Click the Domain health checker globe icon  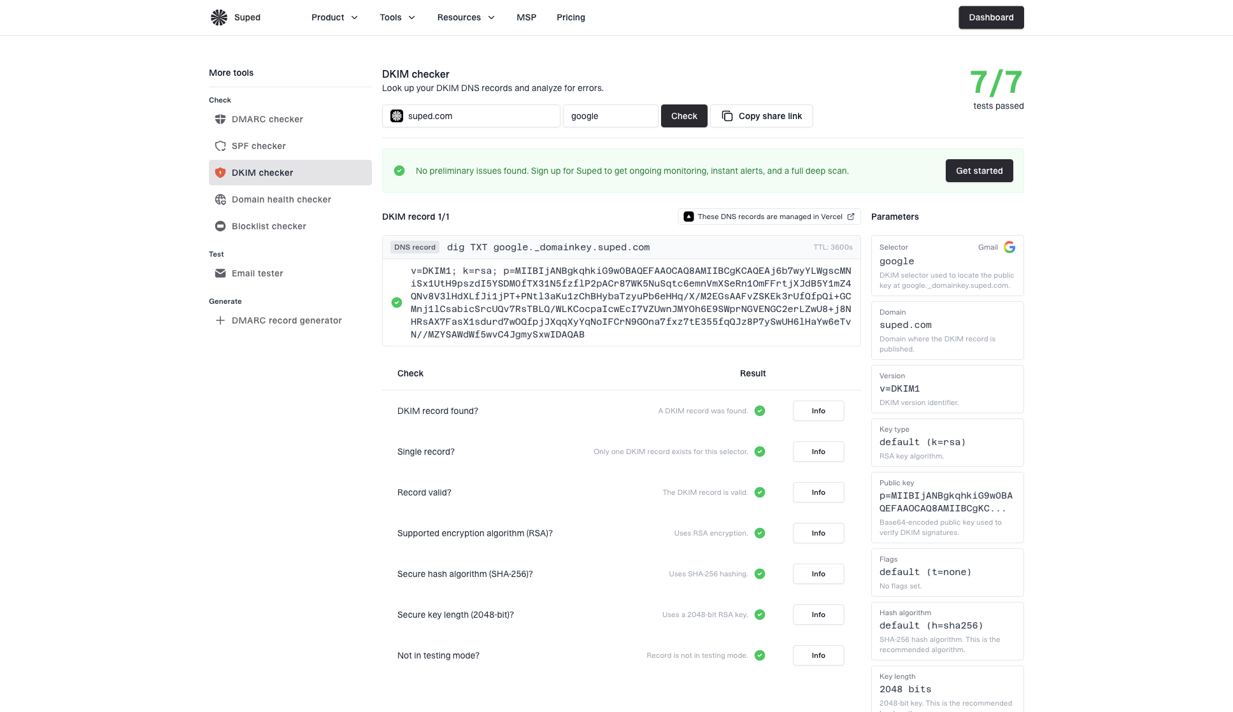(x=220, y=199)
